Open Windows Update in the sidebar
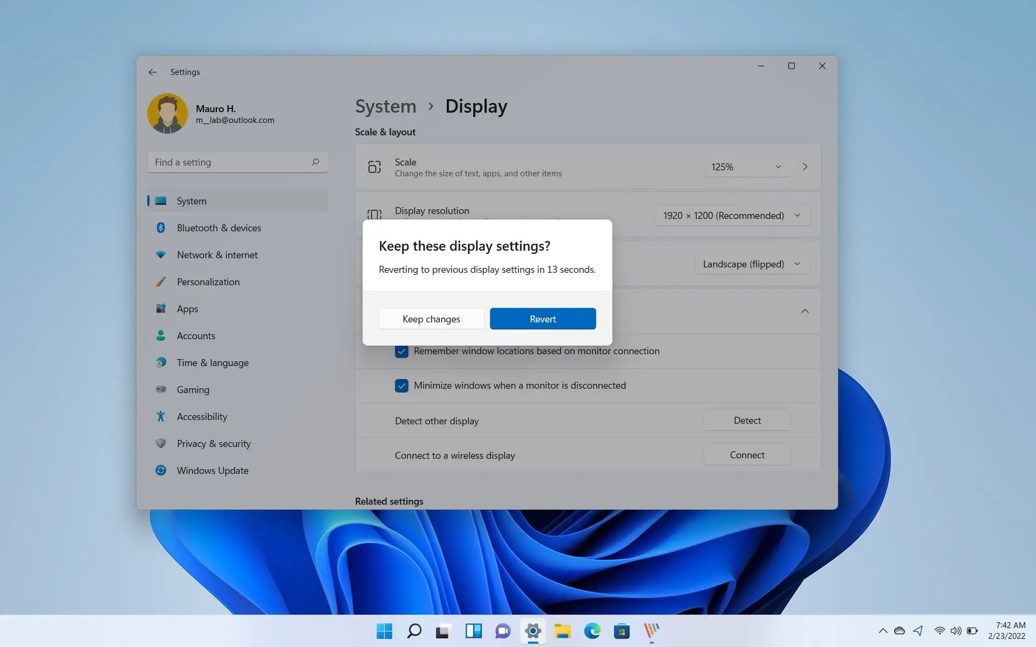The height and width of the screenshot is (647, 1036). click(x=213, y=471)
